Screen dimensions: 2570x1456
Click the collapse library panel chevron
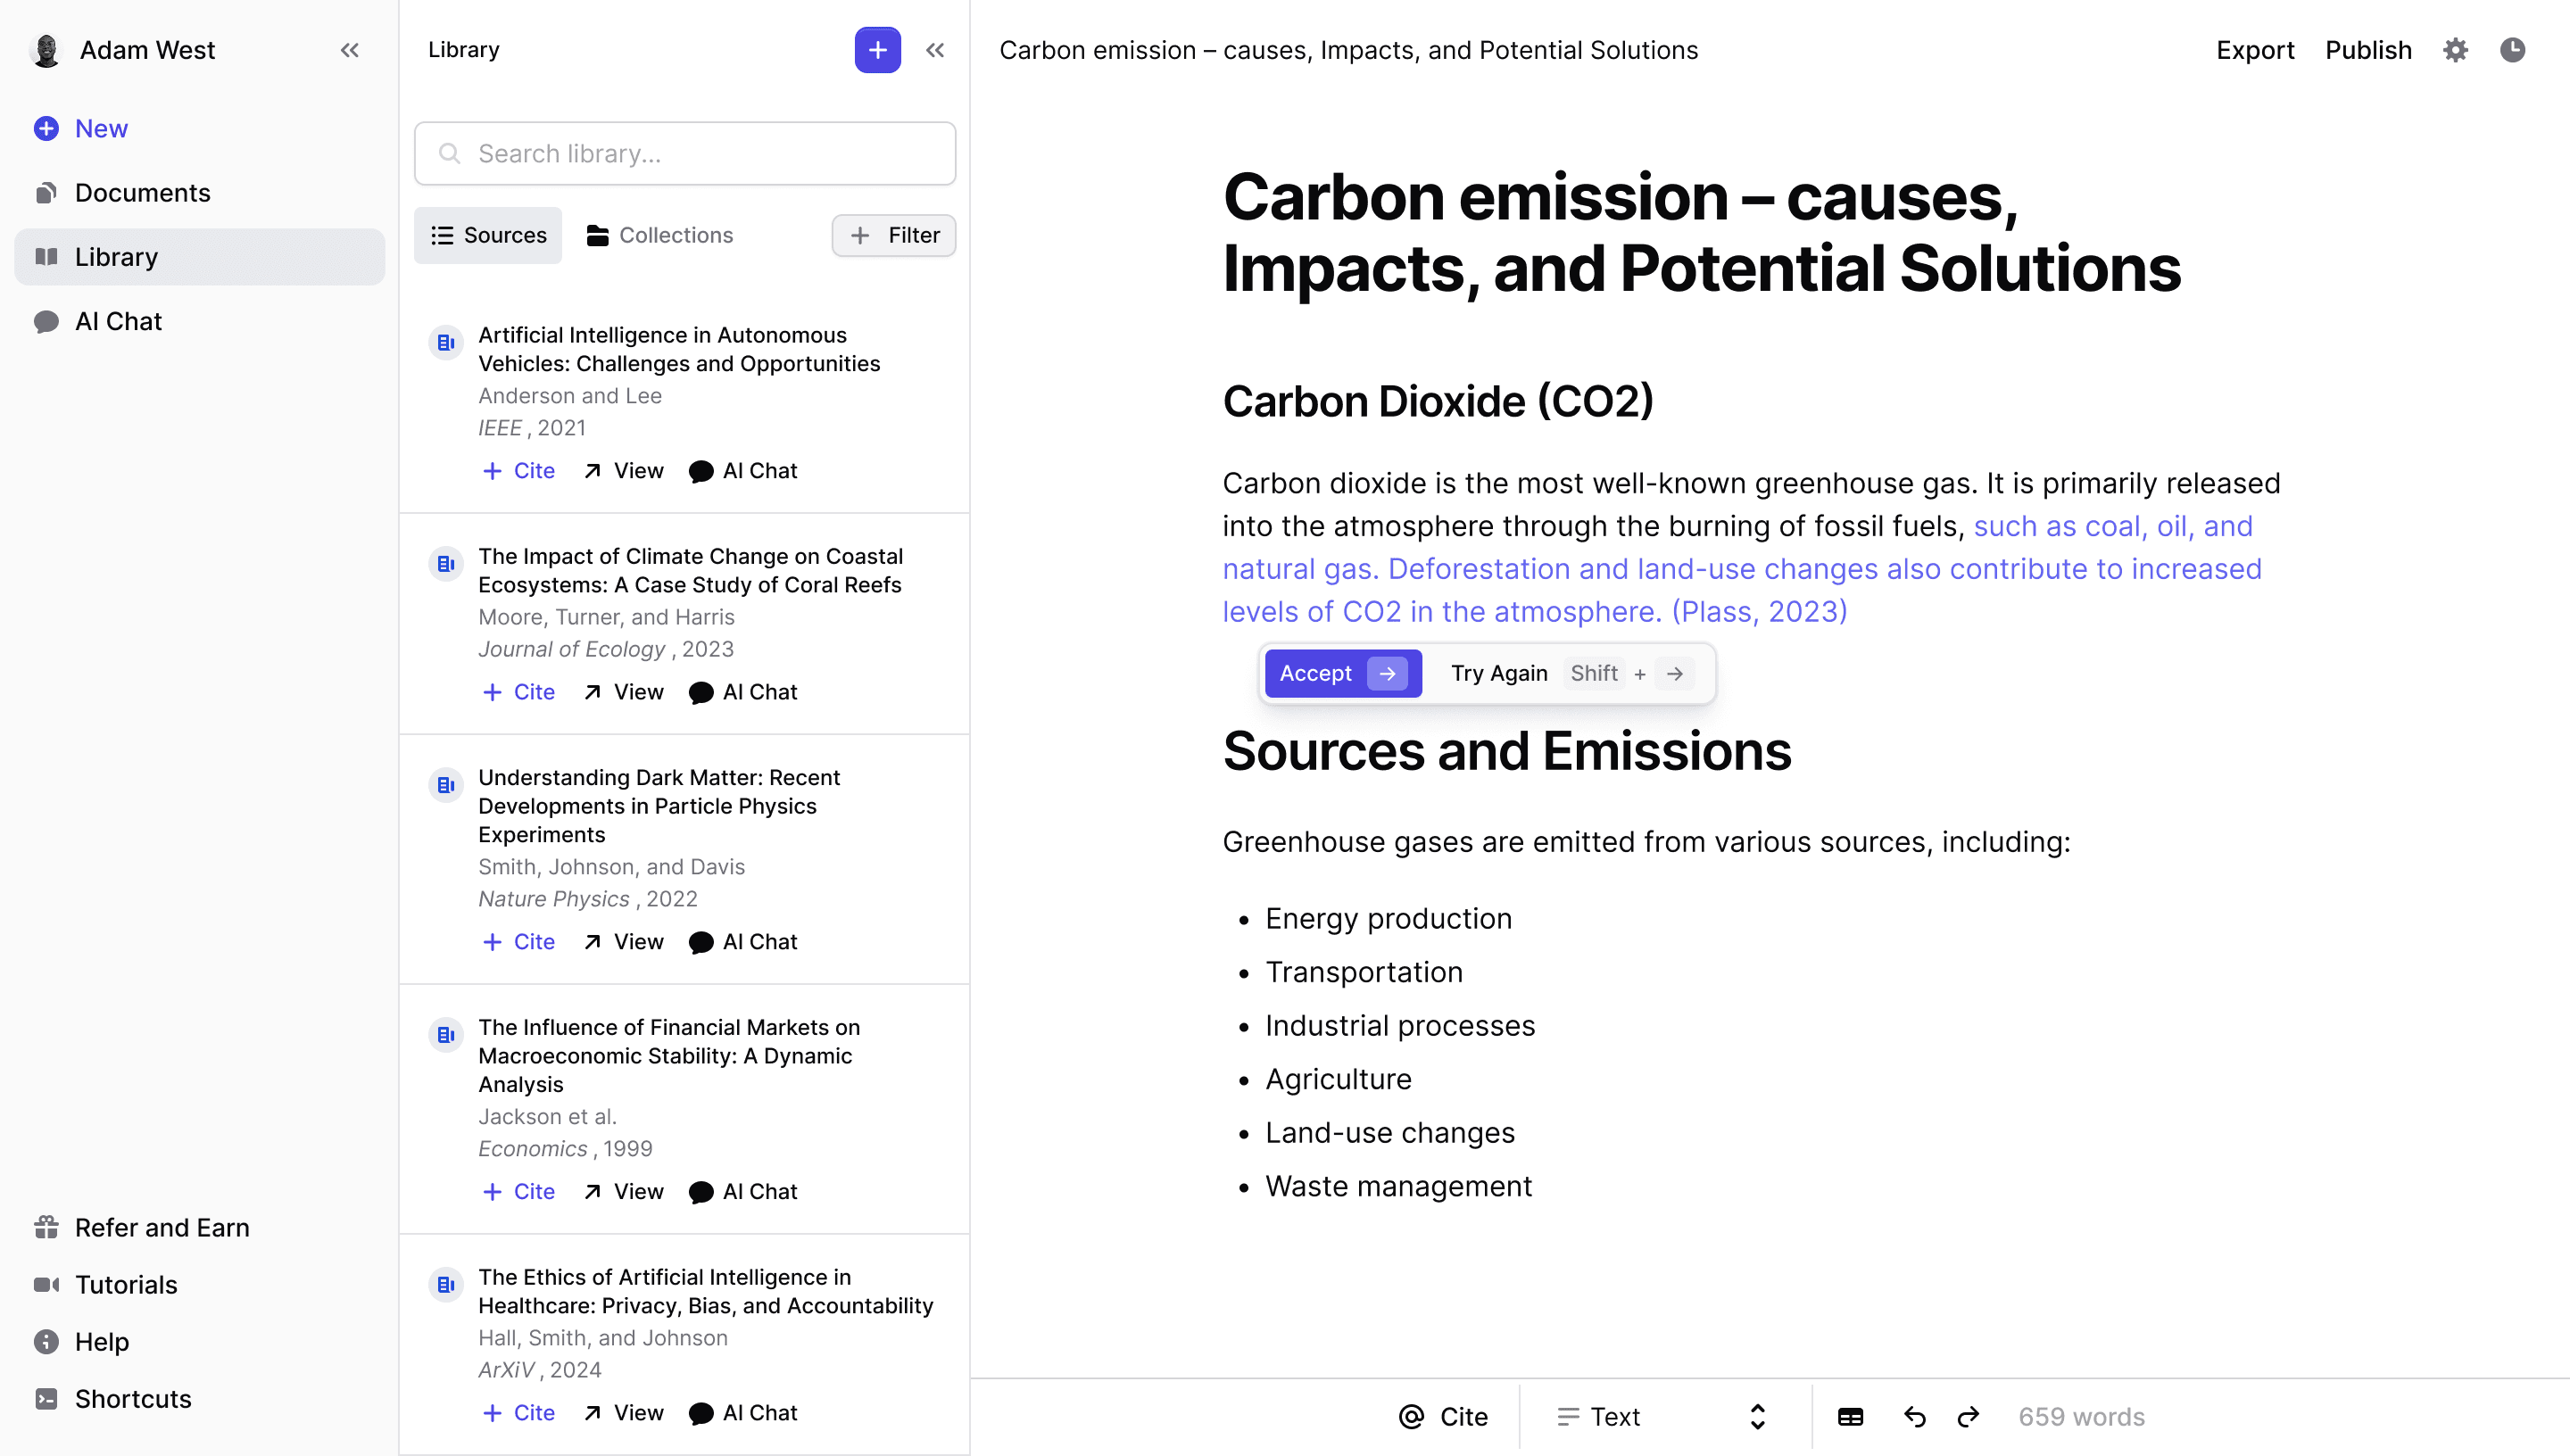click(935, 49)
